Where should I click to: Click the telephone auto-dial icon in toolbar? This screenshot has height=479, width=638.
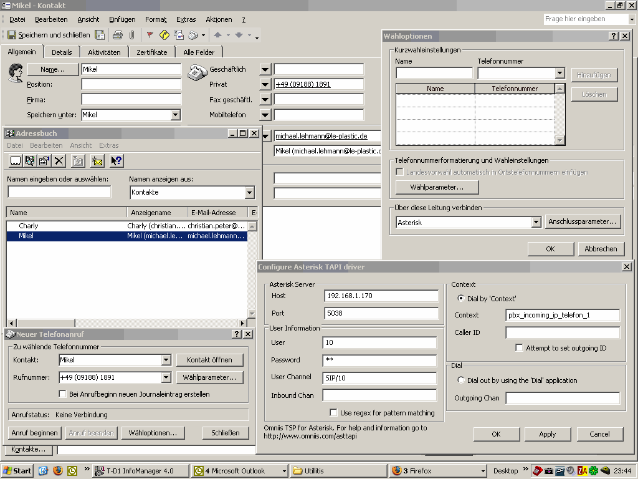coord(193,35)
